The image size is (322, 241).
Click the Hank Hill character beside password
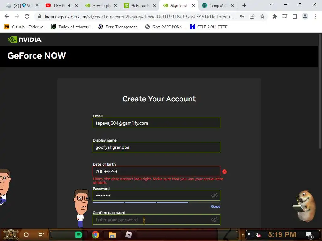(x=81, y=208)
